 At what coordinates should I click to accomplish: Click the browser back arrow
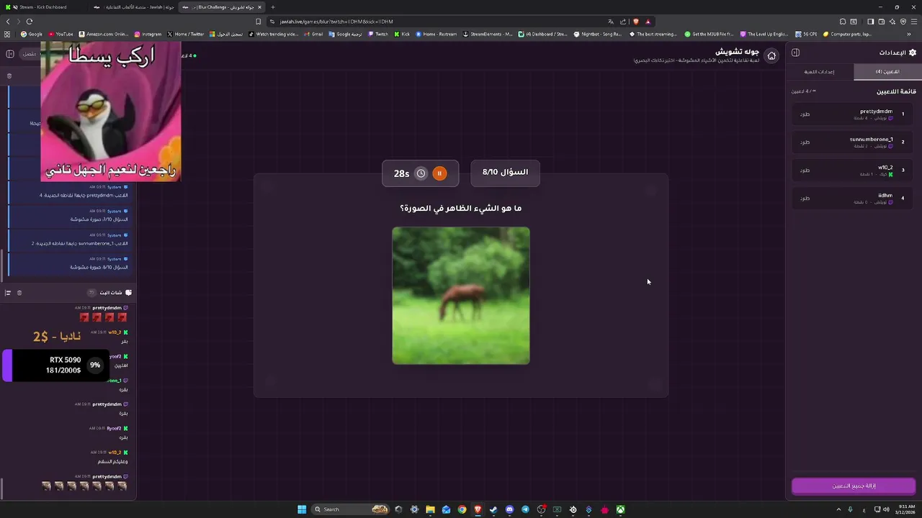coord(8,22)
